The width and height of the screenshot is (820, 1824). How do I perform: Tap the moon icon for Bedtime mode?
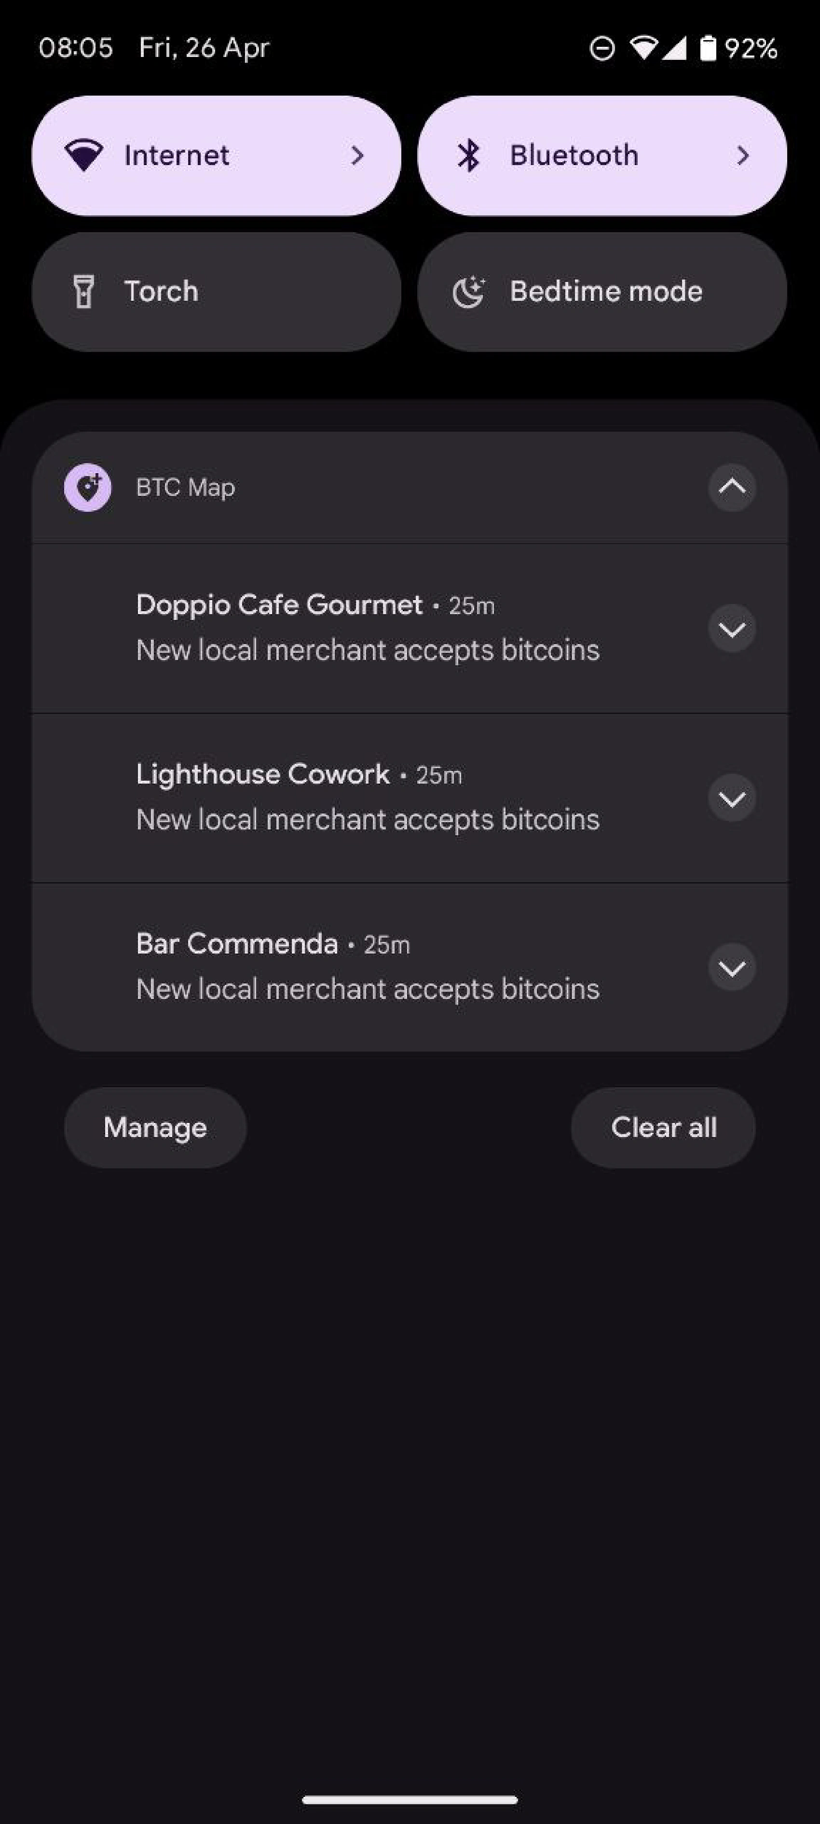(468, 292)
